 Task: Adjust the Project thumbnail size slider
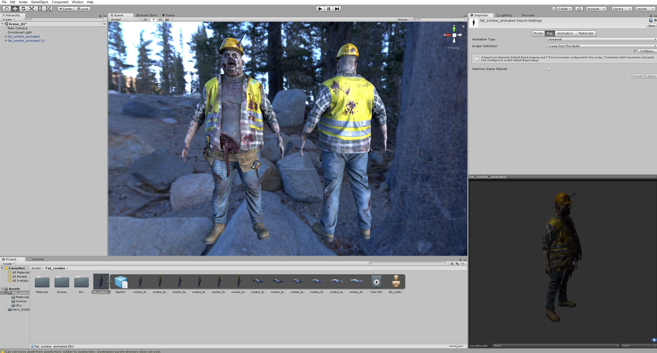coord(457,346)
